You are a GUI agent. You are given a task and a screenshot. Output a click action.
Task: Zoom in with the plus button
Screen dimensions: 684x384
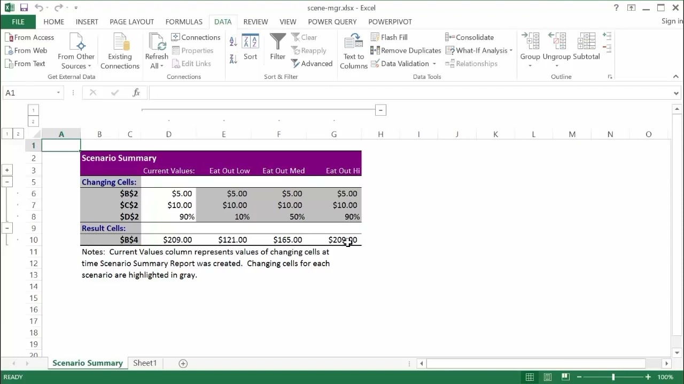(x=648, y=377)
